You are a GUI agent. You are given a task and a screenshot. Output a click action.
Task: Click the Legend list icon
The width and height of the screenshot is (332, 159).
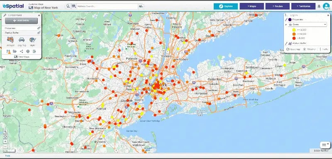[286, 15]
